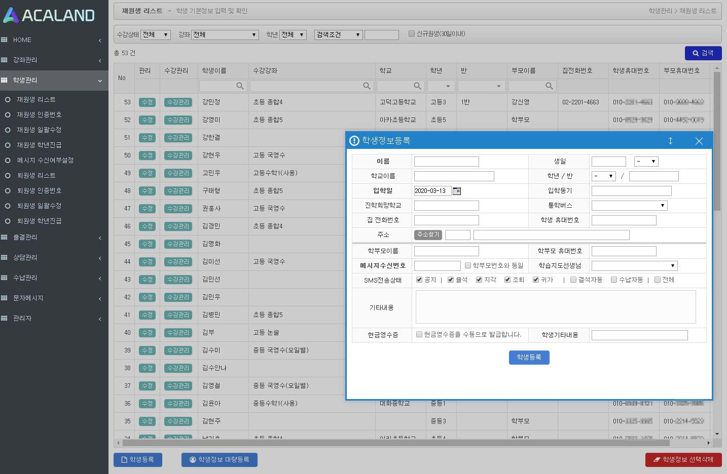Click the 관리자 grid icon in sidebar

coord(4,318)
